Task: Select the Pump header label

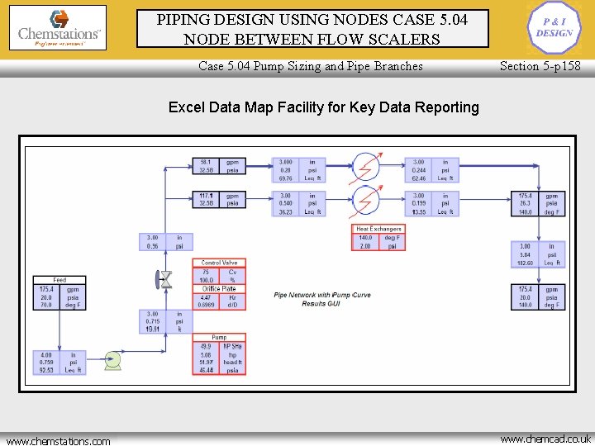Action: tap(219, 337)
